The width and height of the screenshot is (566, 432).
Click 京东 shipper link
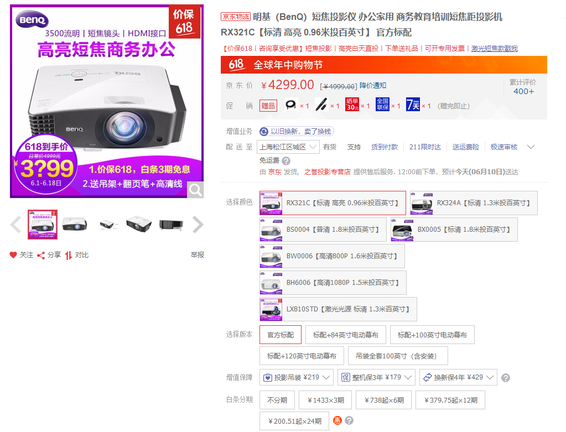[274, 172]
